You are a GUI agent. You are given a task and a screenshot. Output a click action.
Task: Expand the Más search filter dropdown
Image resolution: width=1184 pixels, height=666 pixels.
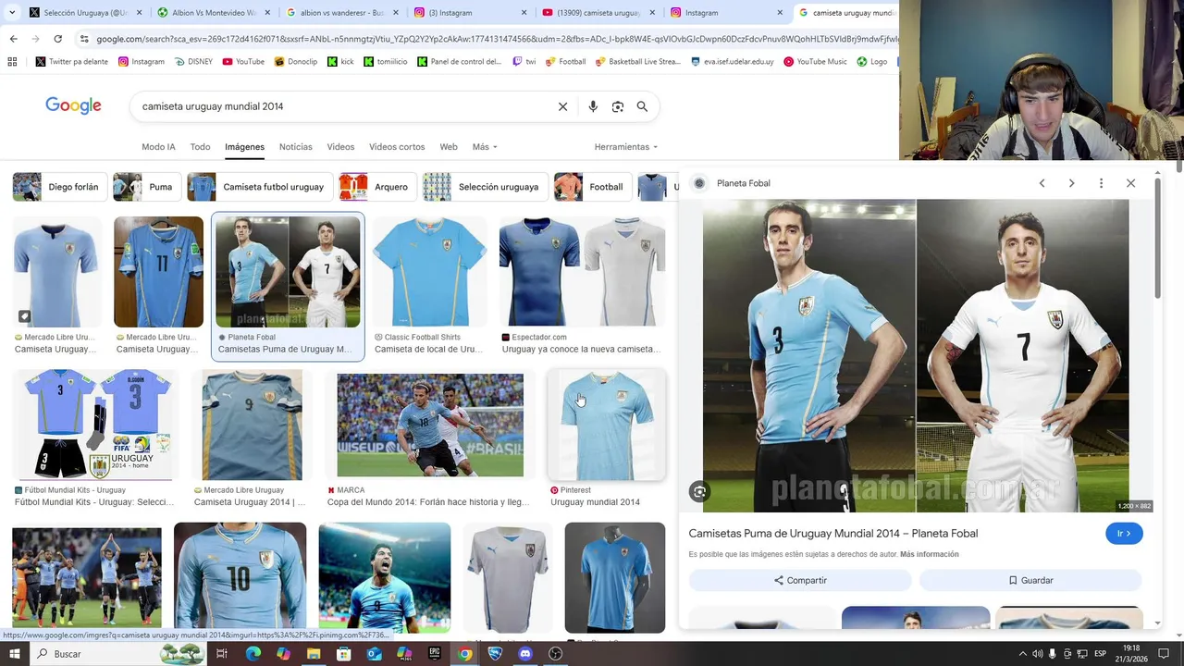point(485,147)
